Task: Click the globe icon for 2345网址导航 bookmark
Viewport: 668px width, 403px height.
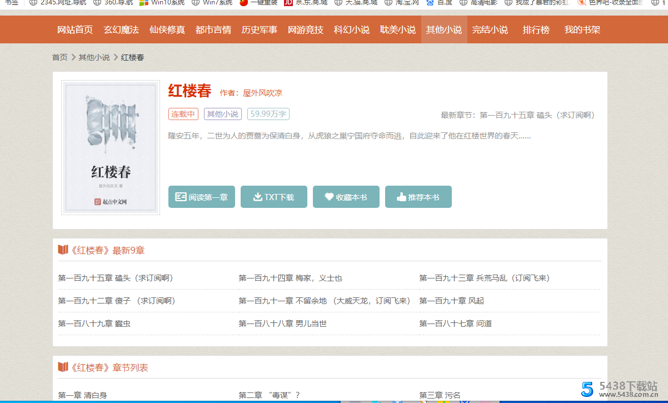Action: 33,2
